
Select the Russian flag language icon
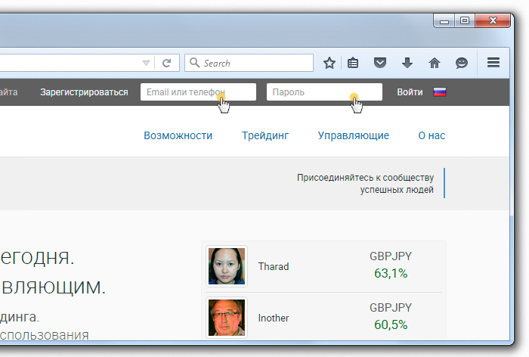440,92
